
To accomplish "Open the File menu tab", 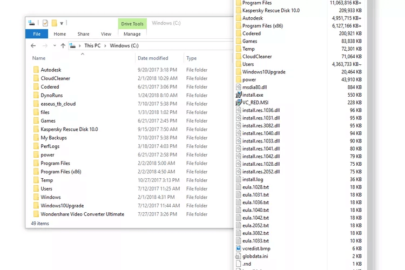I will coord(37,34).
